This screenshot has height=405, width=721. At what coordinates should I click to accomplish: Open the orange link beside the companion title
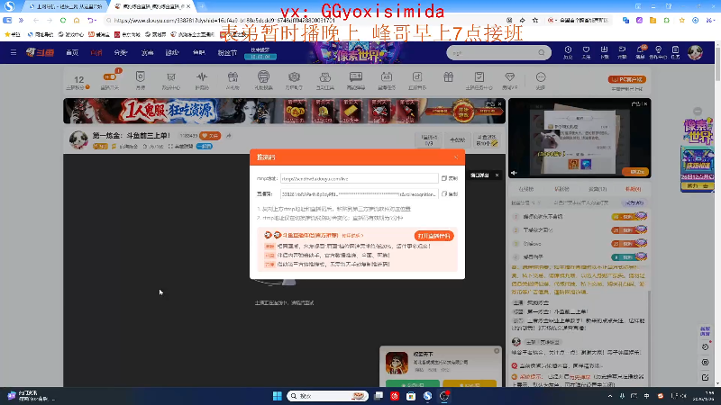coord(352,236)
